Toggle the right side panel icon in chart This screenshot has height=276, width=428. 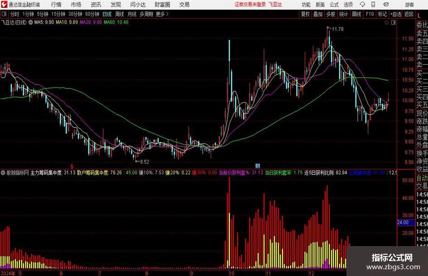393,23
